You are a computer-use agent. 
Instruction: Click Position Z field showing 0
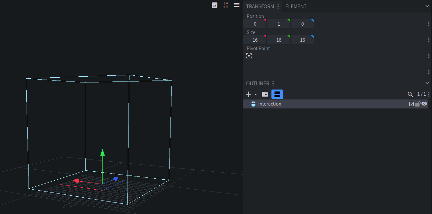(302, 24)
